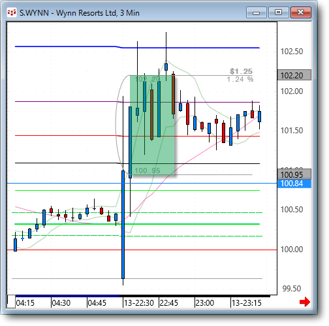Click the 22:45 time axis label
Screen dimensions: 329x326
169,303
